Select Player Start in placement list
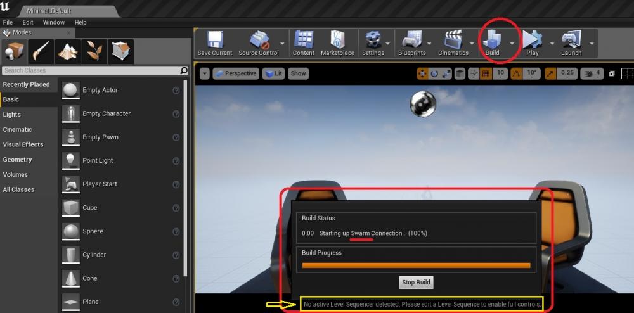The height and width of the screenshot is (313, 634). [120, 184]
